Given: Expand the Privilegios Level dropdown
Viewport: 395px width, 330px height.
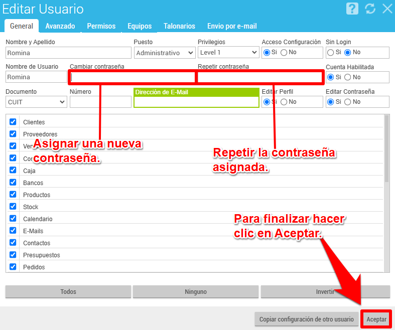Looking at the screenshot, I should (x=228, y=53).
